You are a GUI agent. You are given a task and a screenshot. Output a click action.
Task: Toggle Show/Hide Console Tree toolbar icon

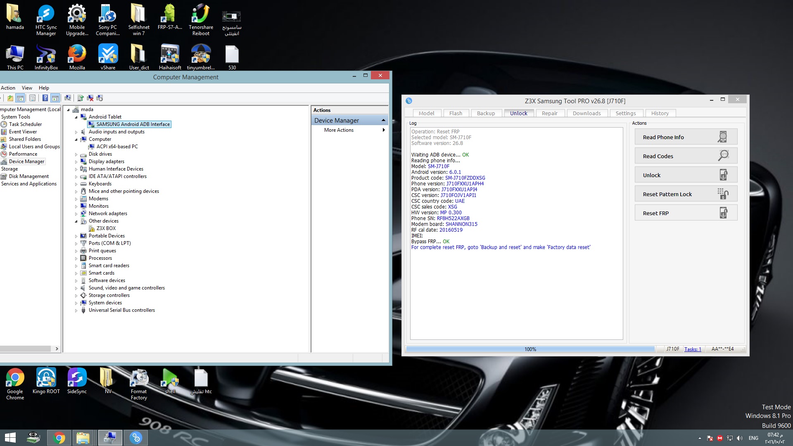click(20, 98)
